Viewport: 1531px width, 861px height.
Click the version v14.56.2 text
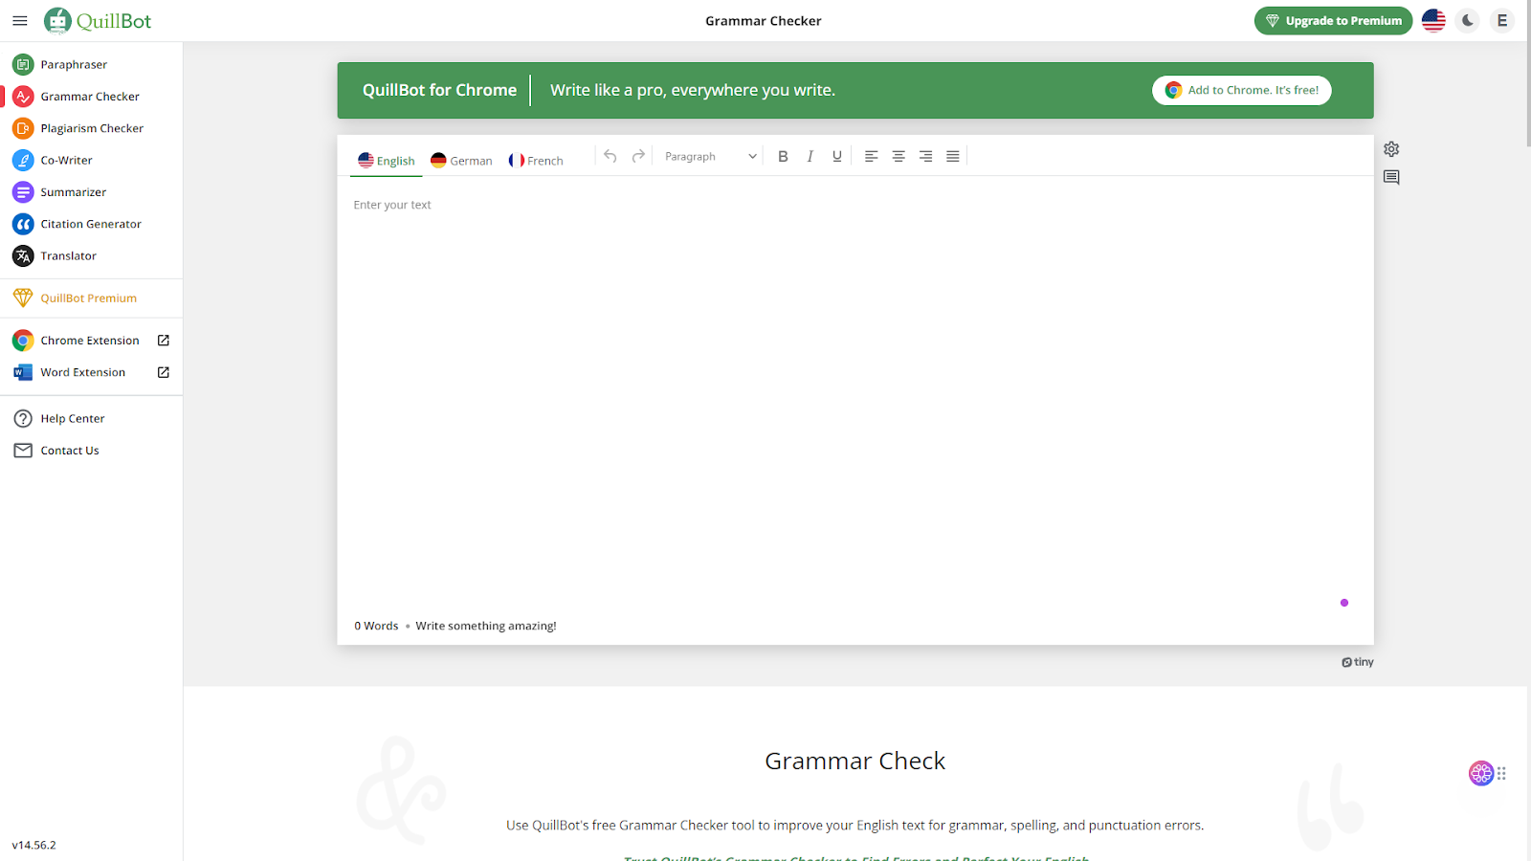(34, 845)
